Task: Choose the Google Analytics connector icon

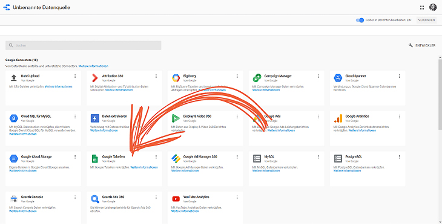Action: point(338,118)
